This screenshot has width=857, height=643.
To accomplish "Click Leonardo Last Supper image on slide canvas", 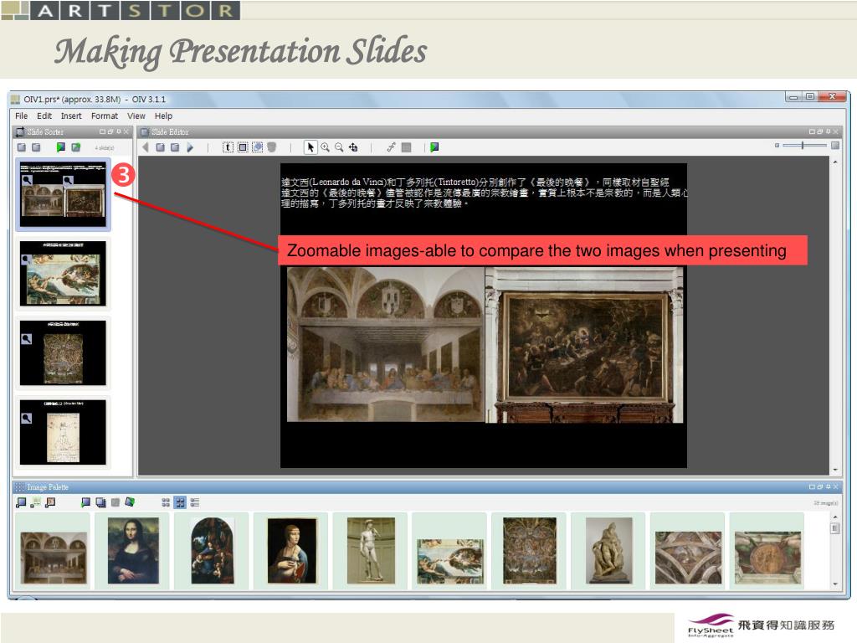I will [x=385, y=344].
